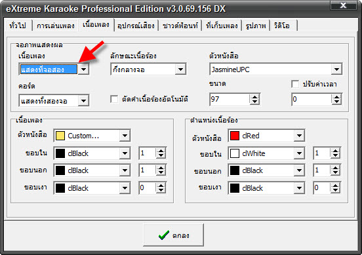
Task: Adjust lyrics ขอบเงา width stepper
Action: [161, 188]
